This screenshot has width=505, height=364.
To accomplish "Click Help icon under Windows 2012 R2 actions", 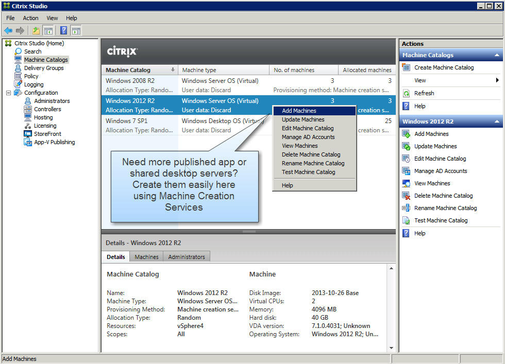I will tap(406, 233).
